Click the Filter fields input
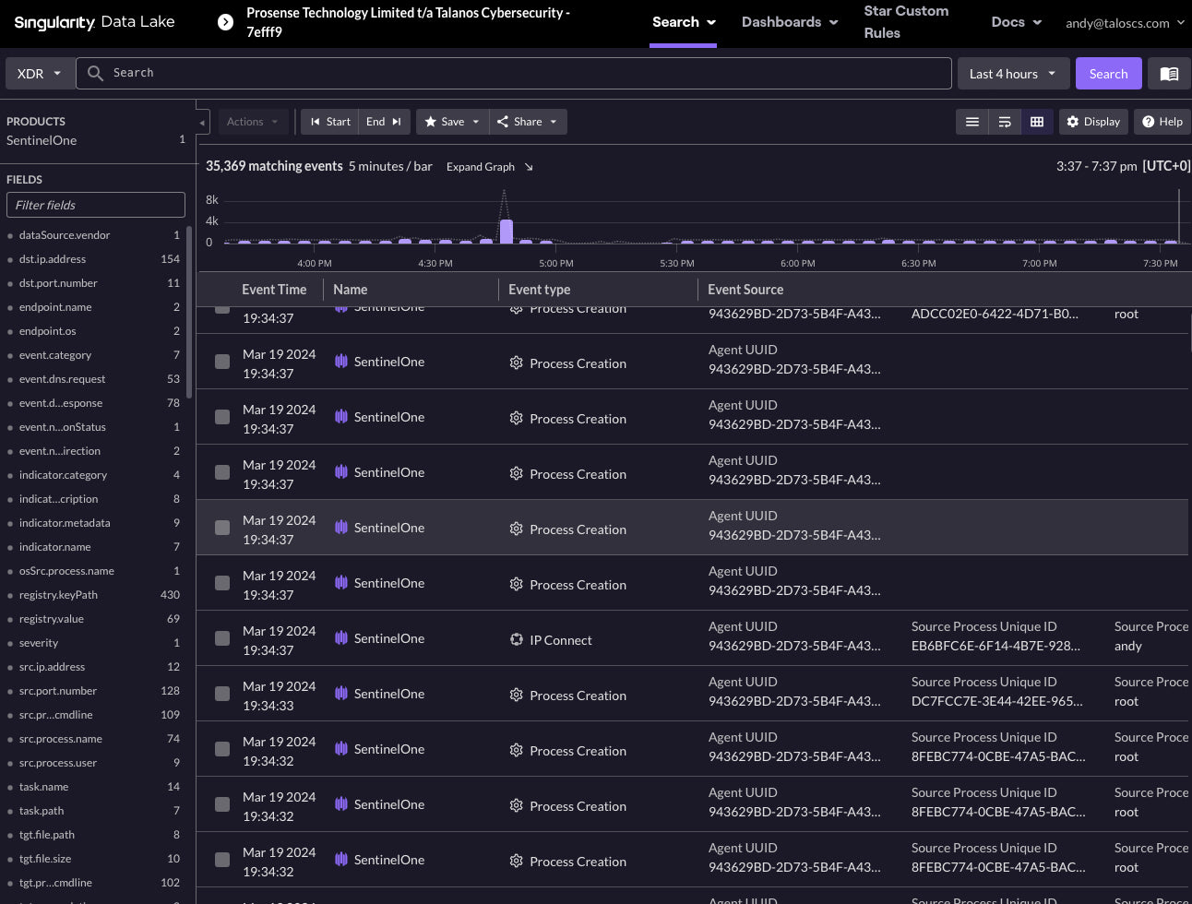 click(96, 205)
